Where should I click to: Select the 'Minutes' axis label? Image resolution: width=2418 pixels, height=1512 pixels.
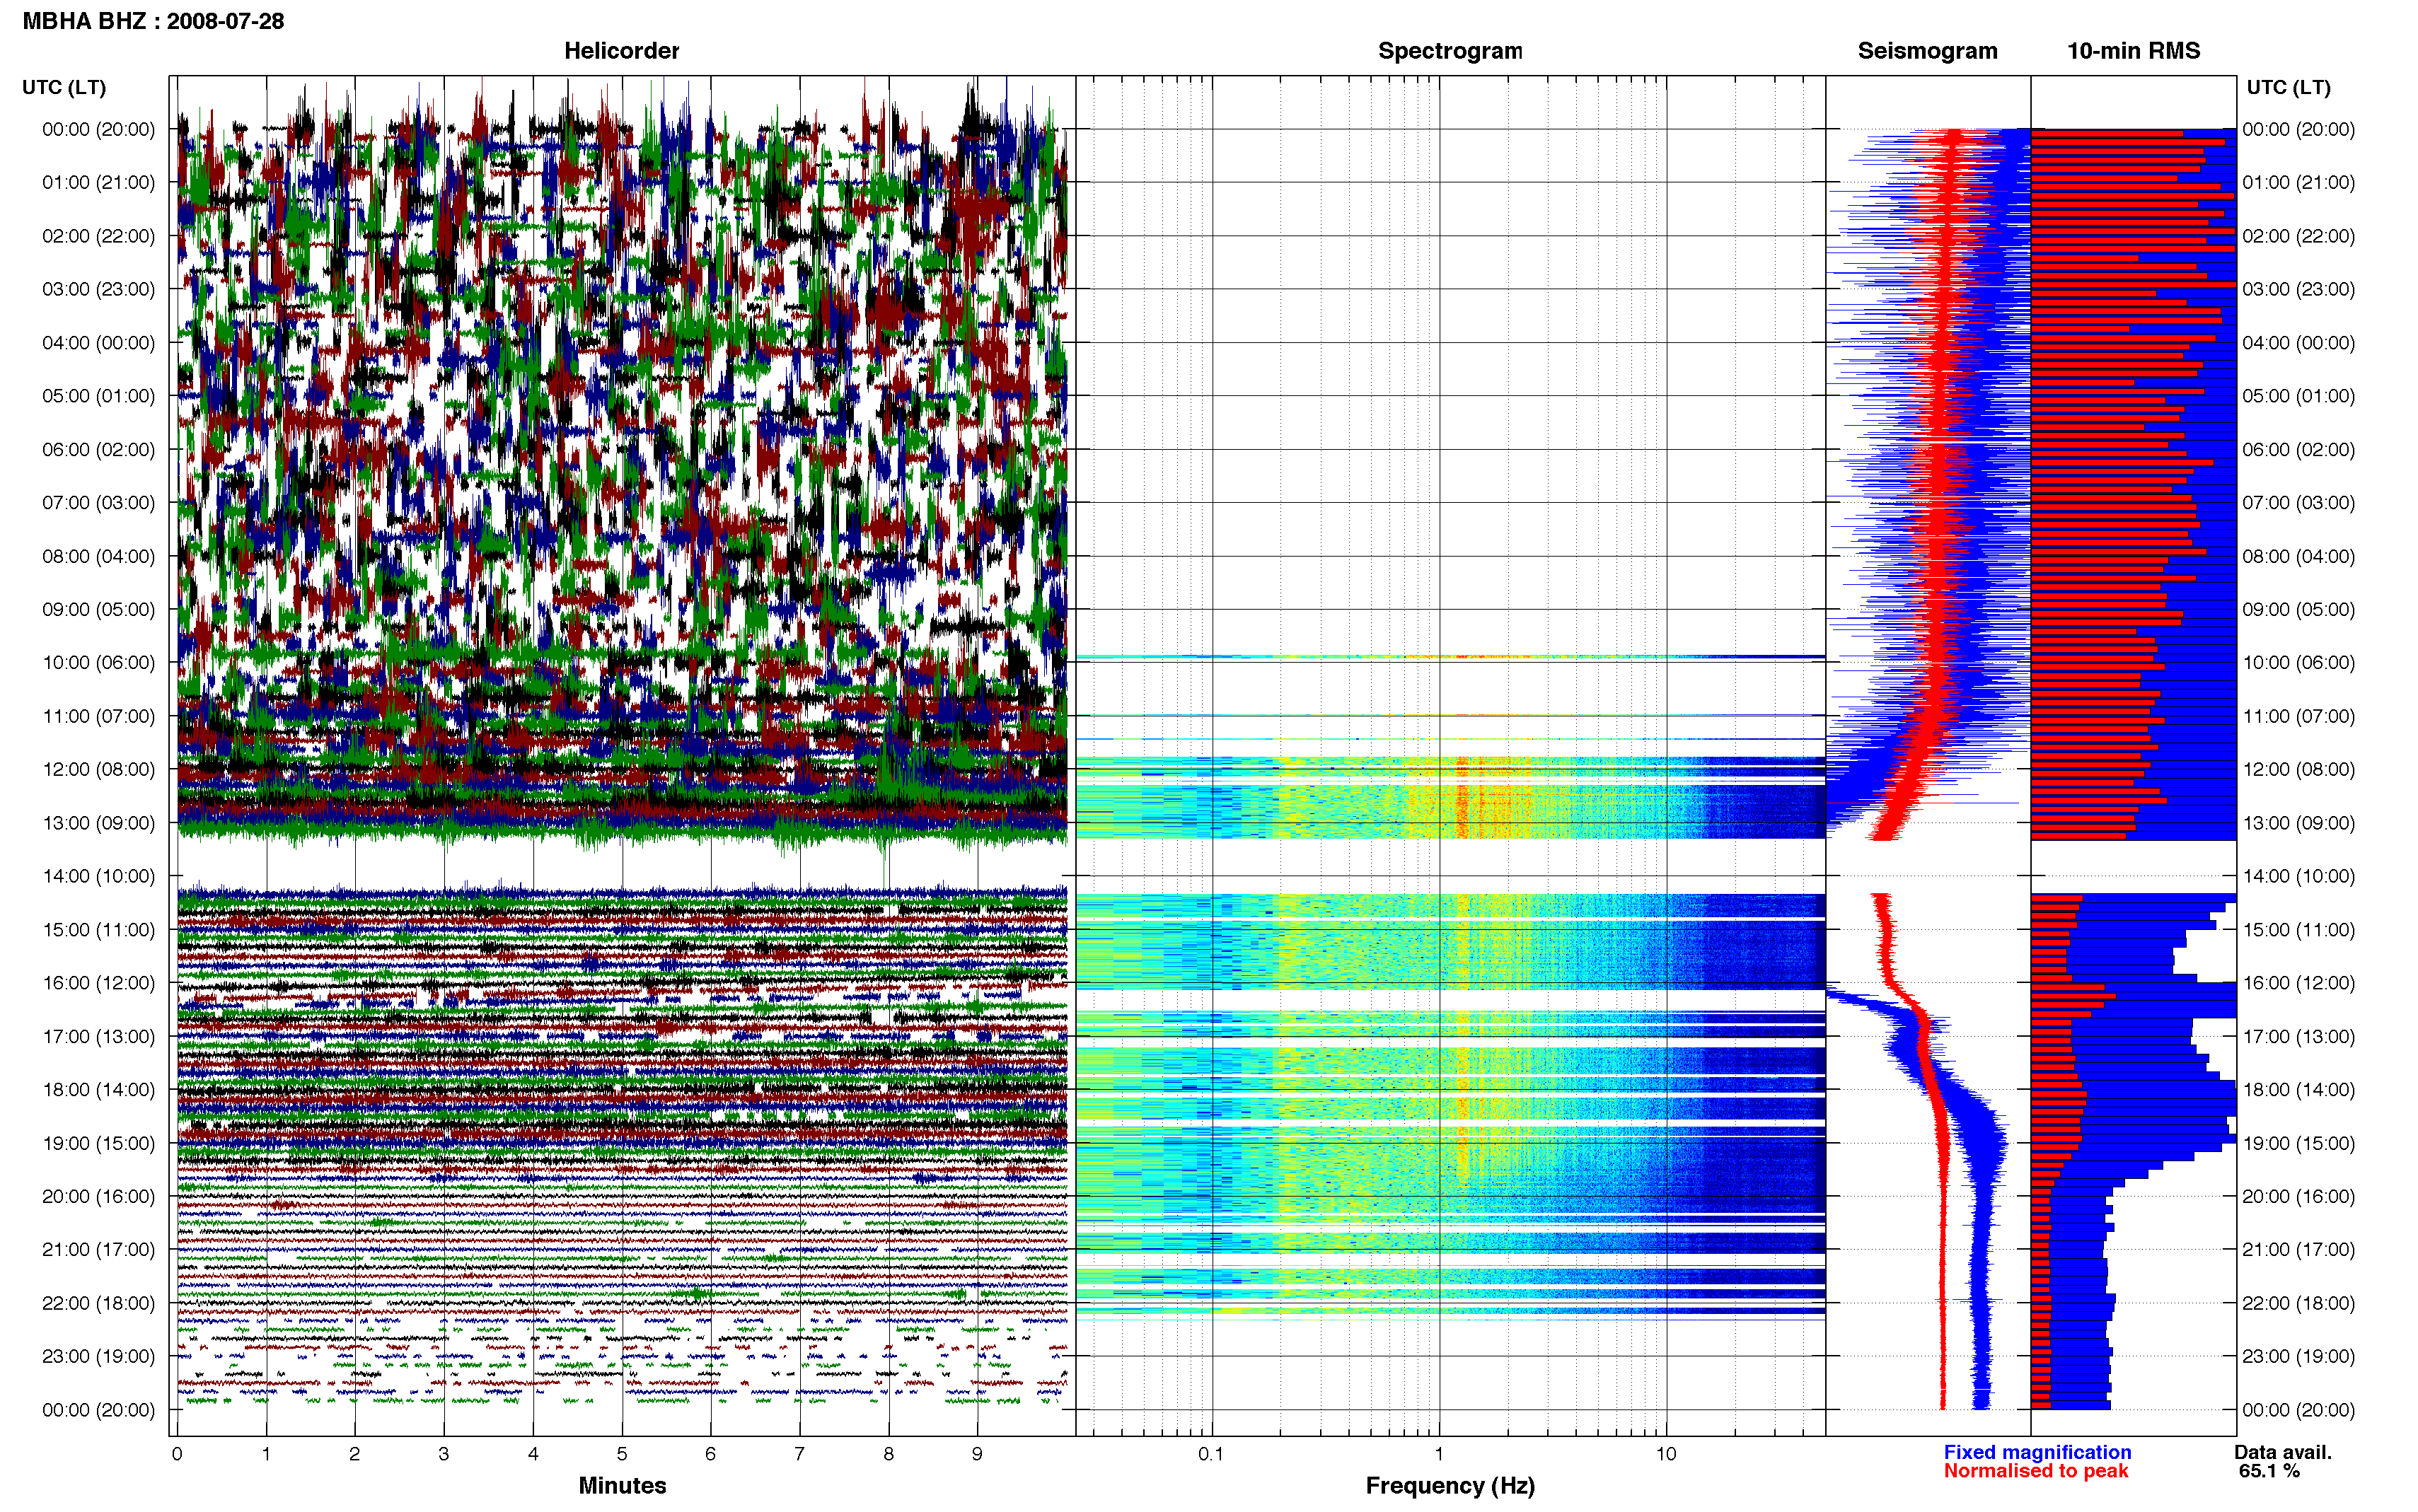622,1485
